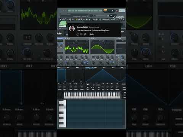183x137 pixels.
Task: Open the Patterns menu
Action: [81, 11]
